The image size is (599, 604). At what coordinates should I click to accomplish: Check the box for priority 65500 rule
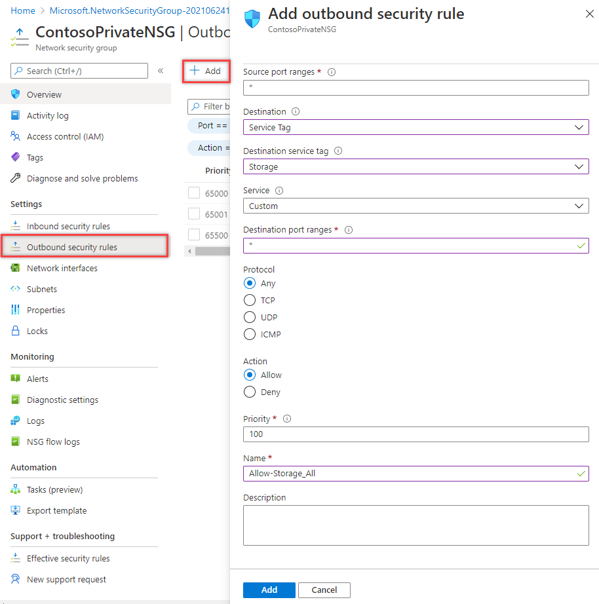pyautogui.click(x=194, y=235)
